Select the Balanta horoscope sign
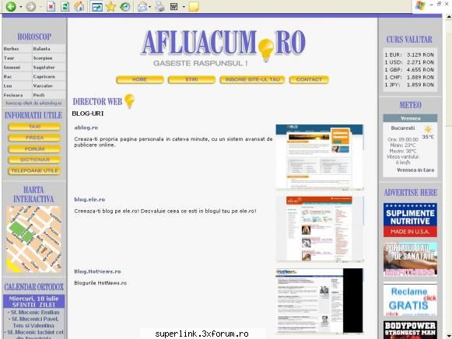This screenshot has height=339, width=452. pos(41,49)
